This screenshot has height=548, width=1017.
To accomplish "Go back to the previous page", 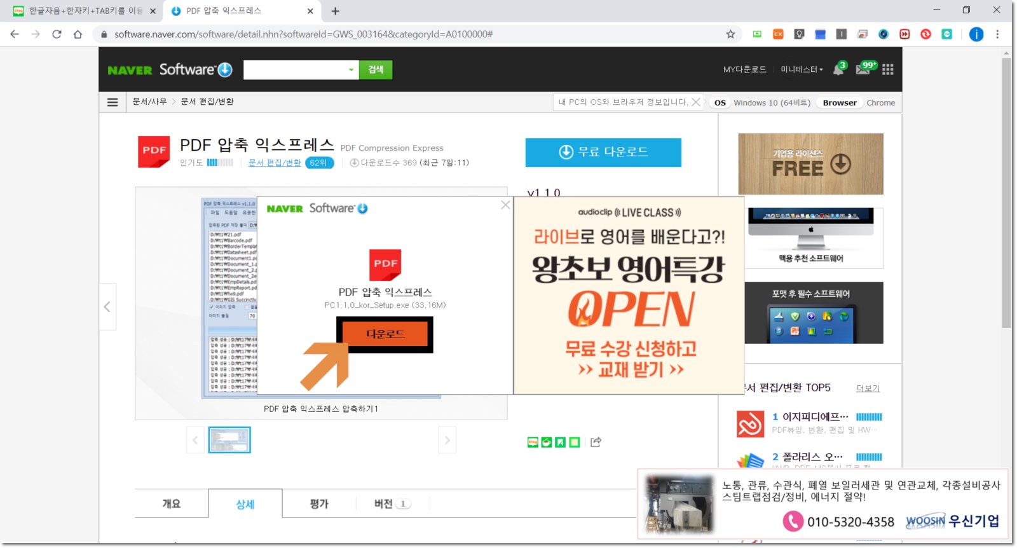I will pos(15,34).
